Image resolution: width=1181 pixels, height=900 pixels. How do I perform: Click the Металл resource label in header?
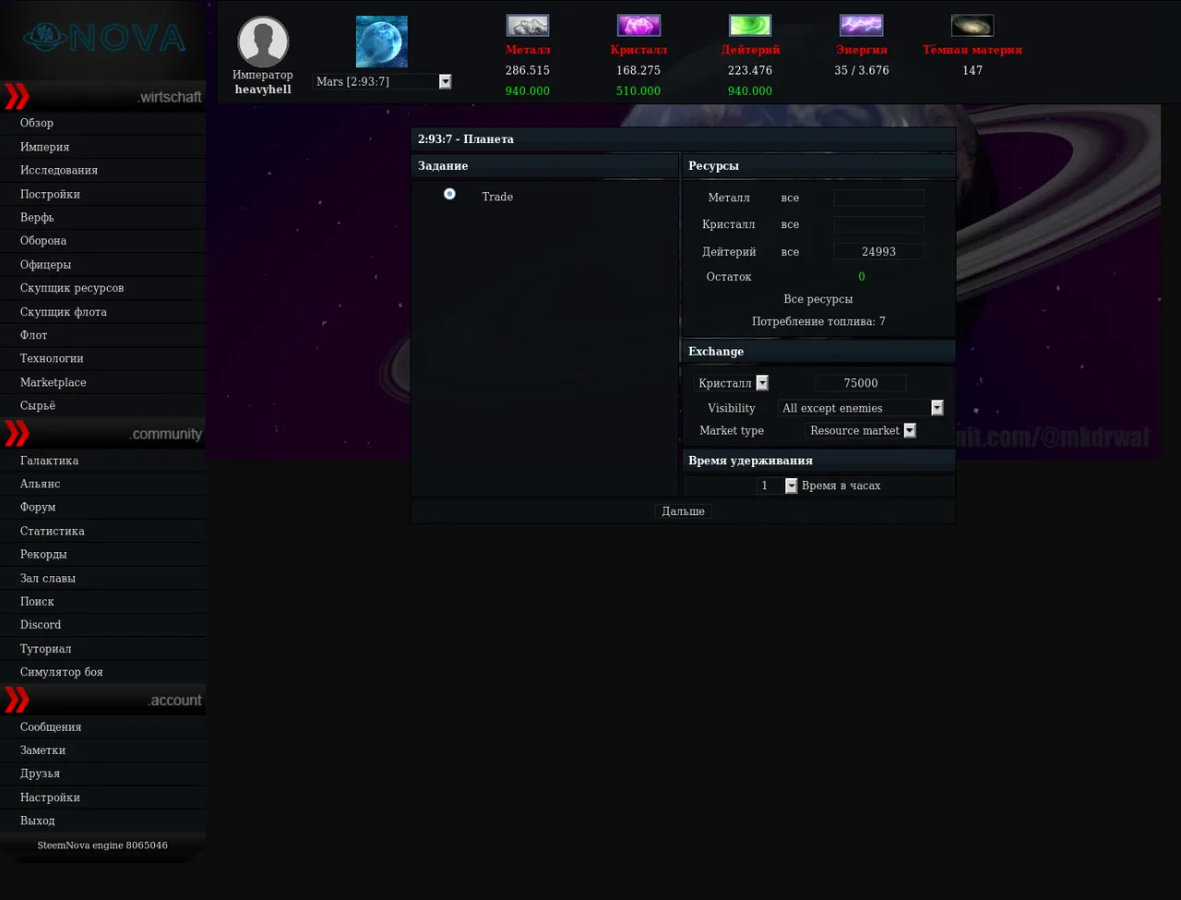528,50
